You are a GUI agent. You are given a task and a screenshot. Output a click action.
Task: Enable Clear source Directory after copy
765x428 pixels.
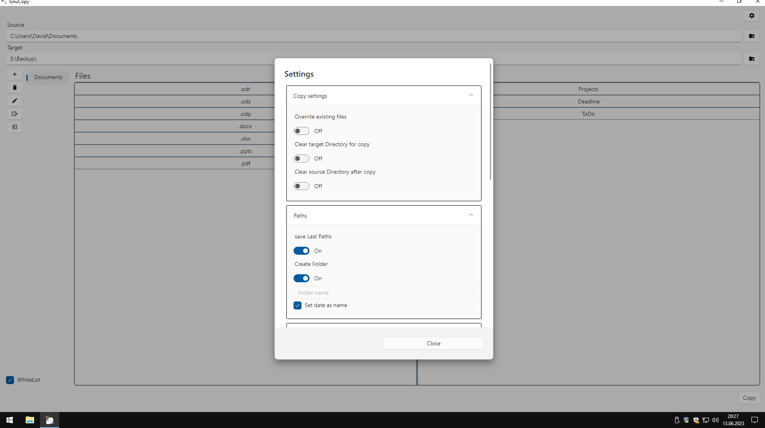[302, 186]
